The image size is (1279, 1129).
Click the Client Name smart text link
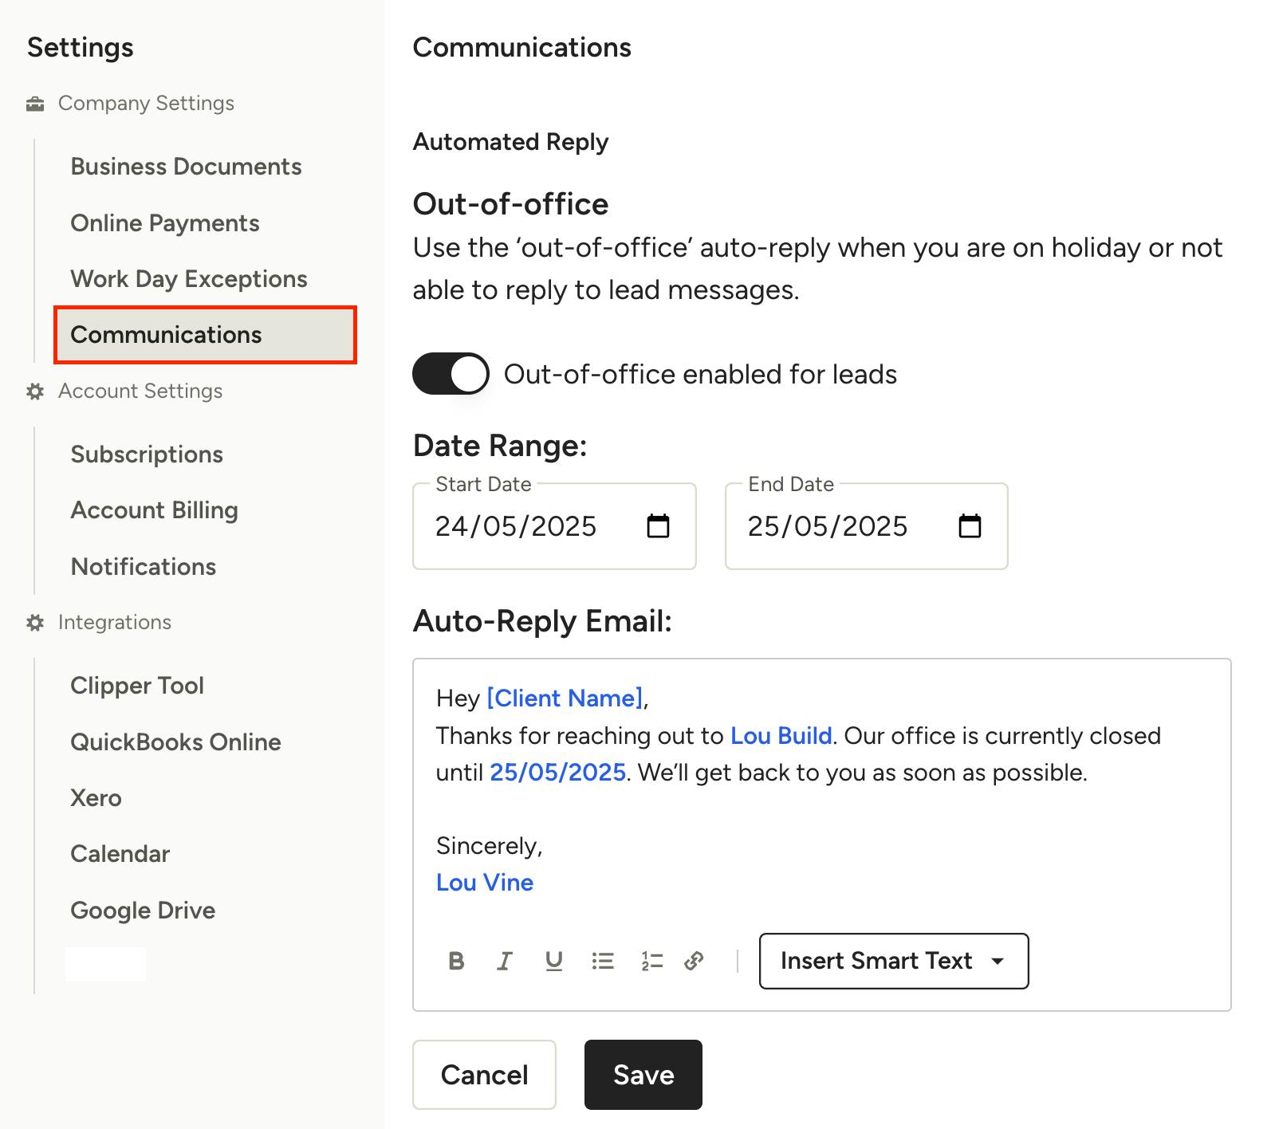565,698
